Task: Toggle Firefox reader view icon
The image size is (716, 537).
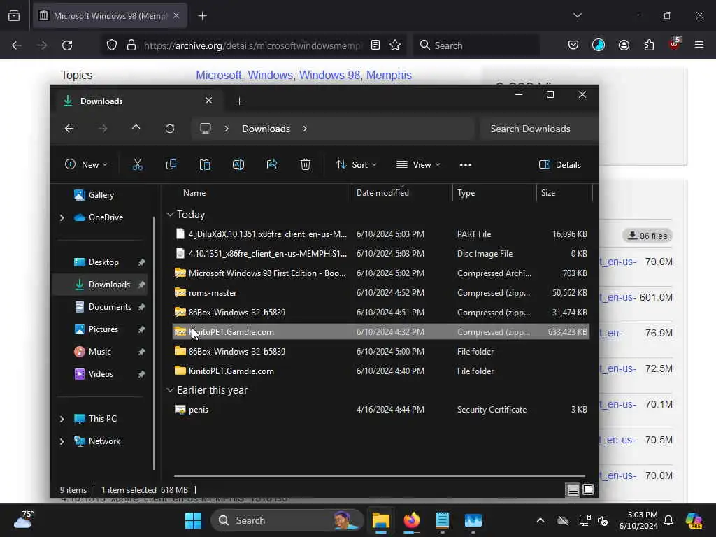Action: pyautogui.click(x=375, y=45)
